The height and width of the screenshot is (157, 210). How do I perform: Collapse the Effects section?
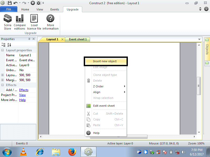pos(3,85)
